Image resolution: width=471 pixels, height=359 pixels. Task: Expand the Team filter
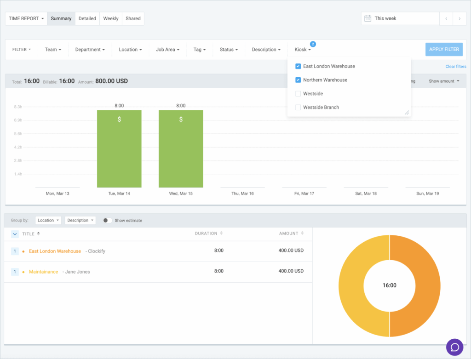pos(53,50)
